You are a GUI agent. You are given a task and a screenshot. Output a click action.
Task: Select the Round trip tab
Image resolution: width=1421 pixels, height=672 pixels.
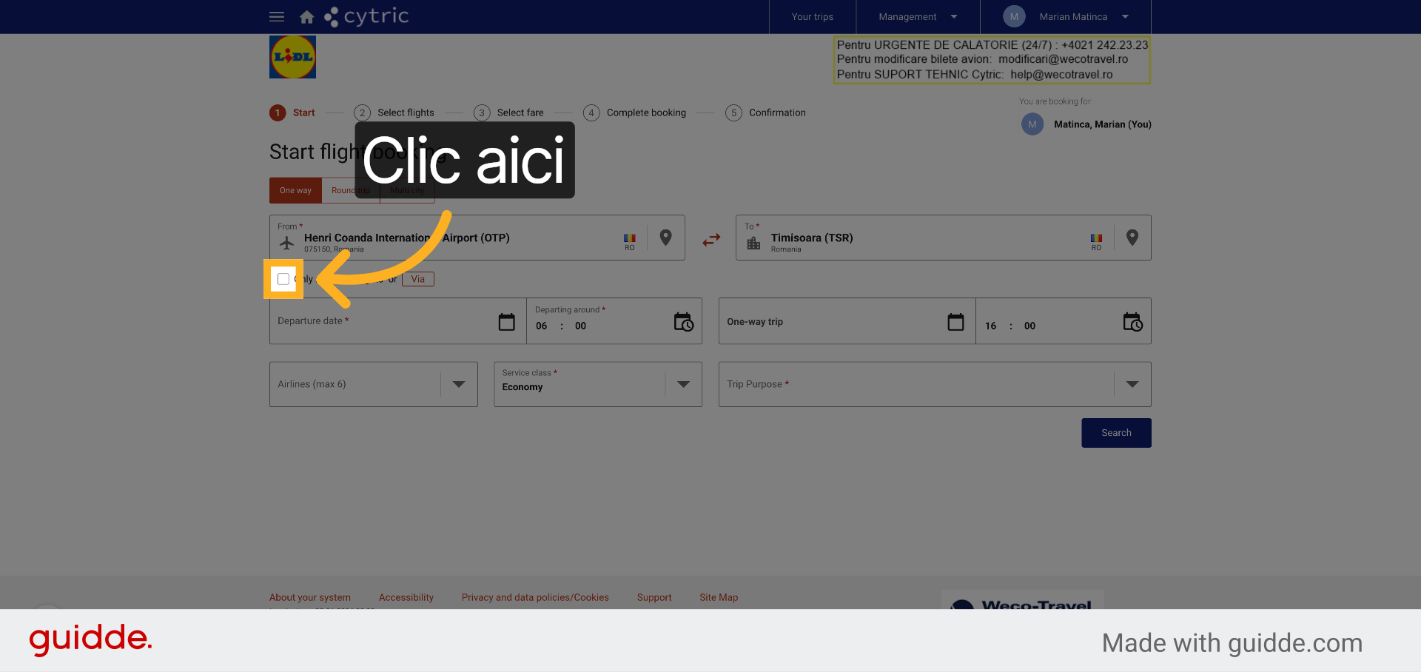pos(351,190)
